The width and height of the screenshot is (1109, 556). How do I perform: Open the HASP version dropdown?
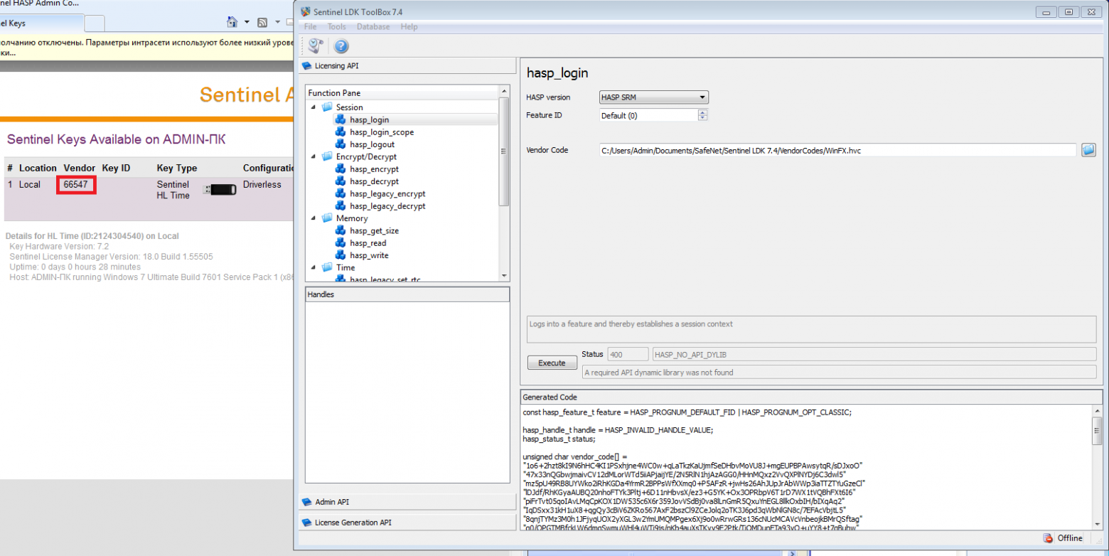coord(654,97)
